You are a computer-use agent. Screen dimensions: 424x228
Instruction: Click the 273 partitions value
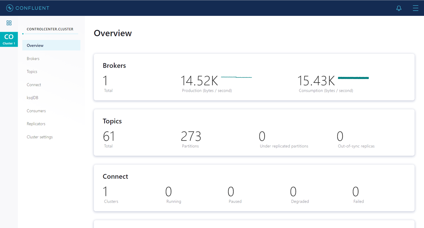click(191, 136)
